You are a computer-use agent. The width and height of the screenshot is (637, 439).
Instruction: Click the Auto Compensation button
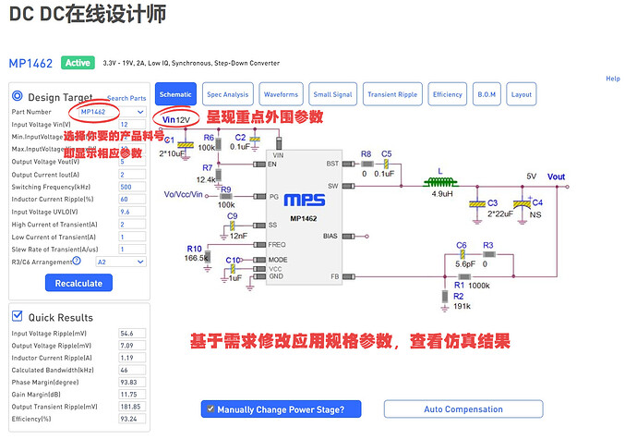[x=463, y=409]
